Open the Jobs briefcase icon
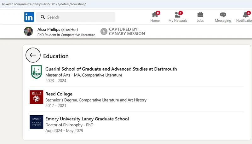This screenshot has width=252, height=144. coord(200,15)
